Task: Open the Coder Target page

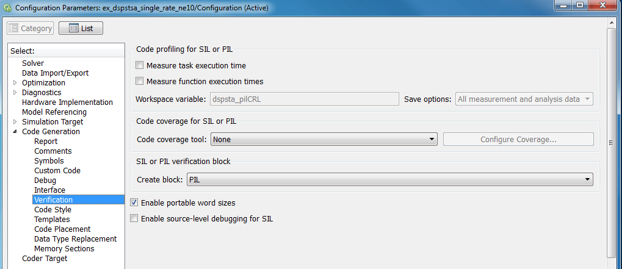Action: click(x=45, y=259)
